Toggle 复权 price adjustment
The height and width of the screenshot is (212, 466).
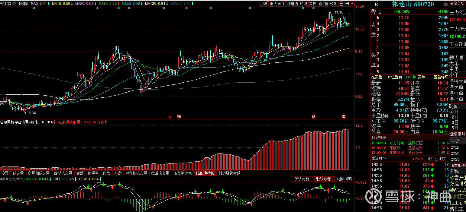coord(313,4)
